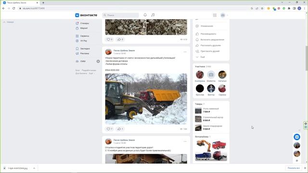The height and width of the screenshot is (173, 308).
Task: Open a new browser tab with plus button
Action: pyautogui.click(x=43, y=3)
